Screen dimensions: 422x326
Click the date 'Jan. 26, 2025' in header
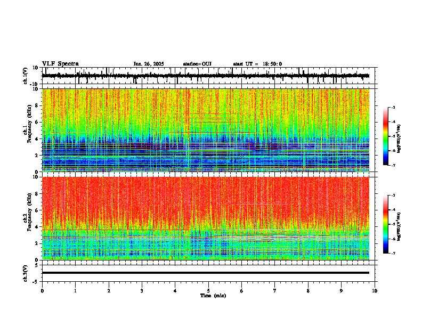point(149,64)
